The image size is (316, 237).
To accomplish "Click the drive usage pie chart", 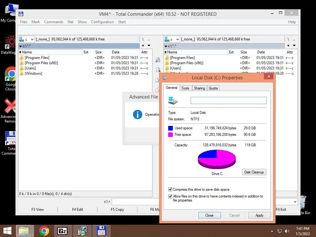I will [217, 159].
